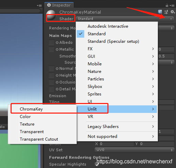Click the Forward Rendering Options heading
This screenshot has width=176, height=168.
(79, 157)
